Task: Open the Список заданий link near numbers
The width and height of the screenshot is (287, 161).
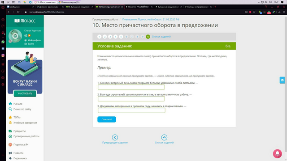Action: [x=161, y=37]
